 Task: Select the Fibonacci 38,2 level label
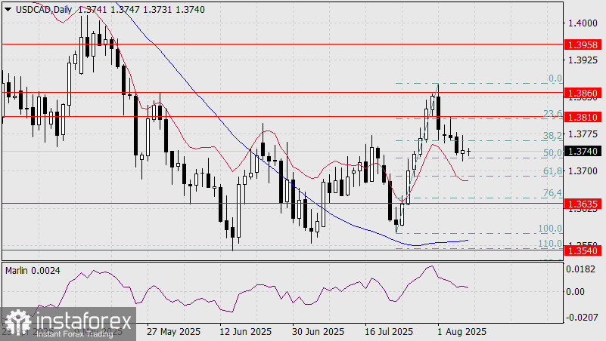pyautogui.click(x=553, y=135)
